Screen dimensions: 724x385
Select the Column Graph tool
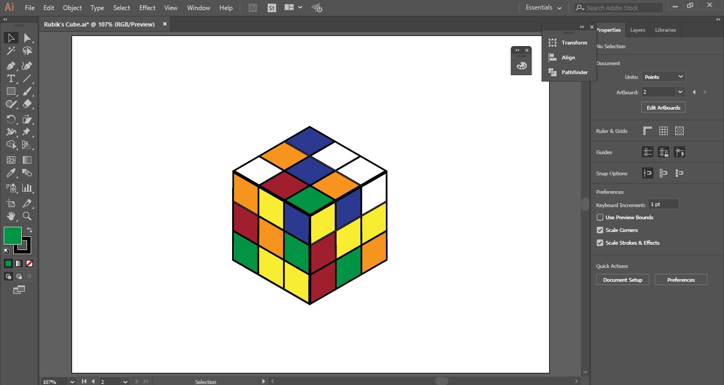point(27,188)
